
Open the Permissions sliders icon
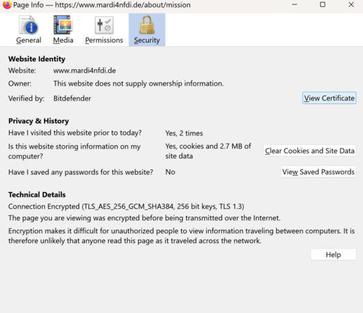104,25
